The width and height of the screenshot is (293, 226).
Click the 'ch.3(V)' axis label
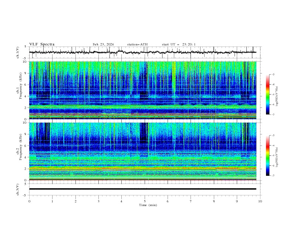pos(18,189)
